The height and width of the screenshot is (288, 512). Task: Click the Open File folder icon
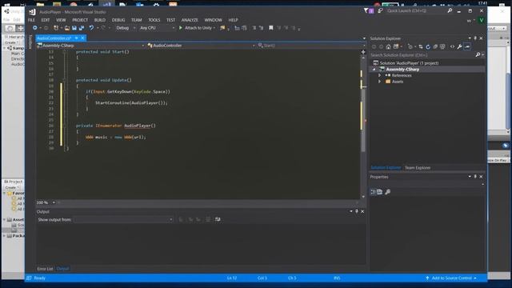click(x=67, y=28)
